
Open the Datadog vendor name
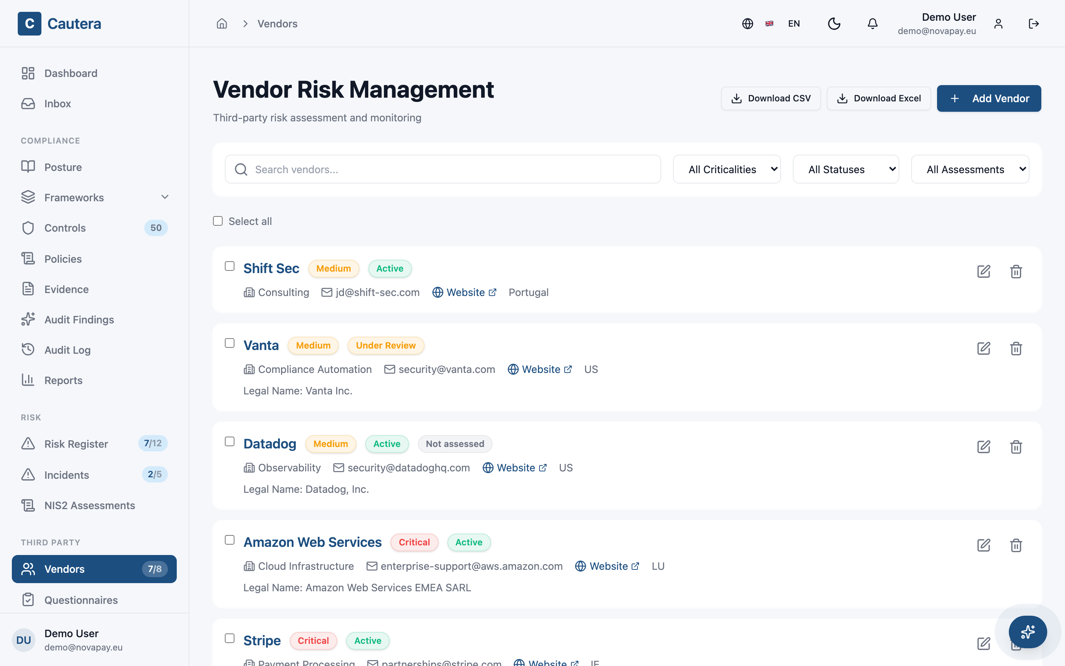click(270, 444)
